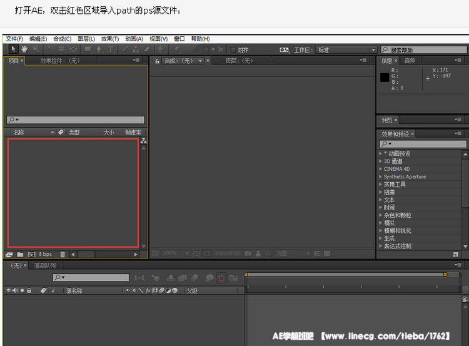This screenshot has width=469, height=346.
Task: Select the Puppet Pin tool
Action: tap(176, 49)
